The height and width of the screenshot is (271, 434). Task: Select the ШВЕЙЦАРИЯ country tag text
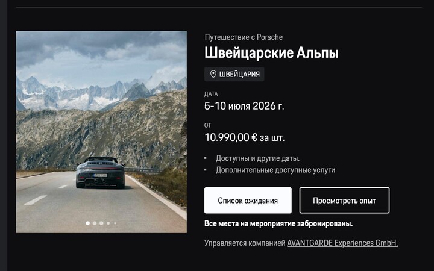(239, 75)
